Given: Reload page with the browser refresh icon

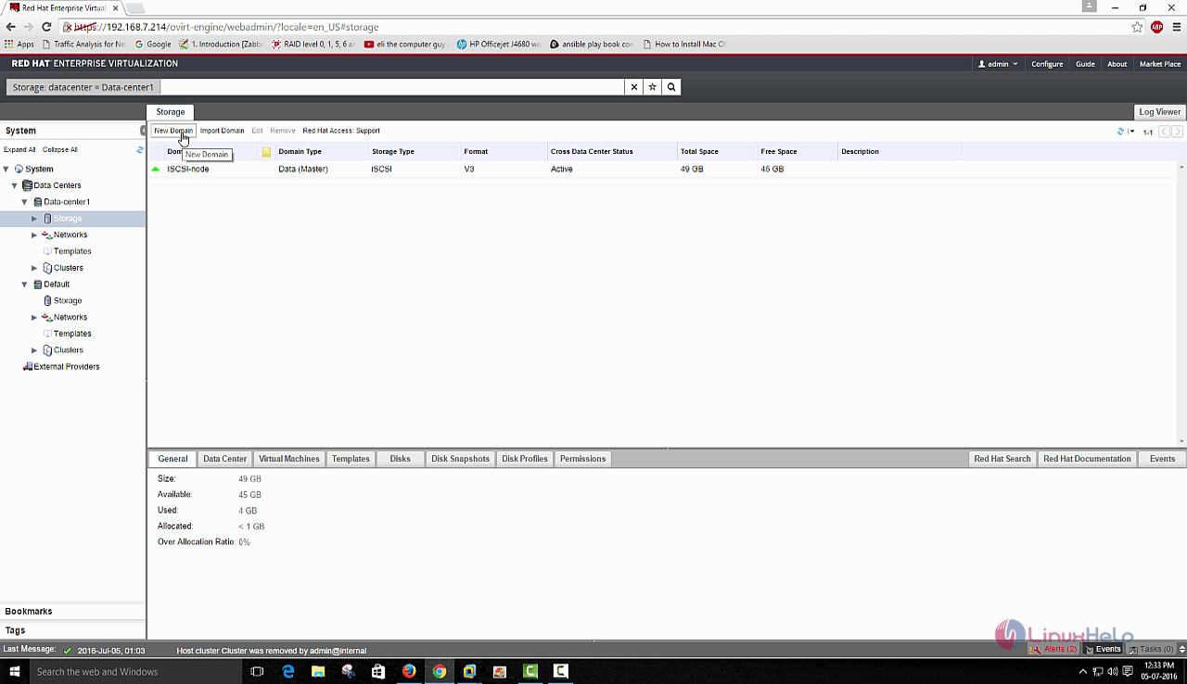Looking at the screenshot, I should click(x=46, y=27).
